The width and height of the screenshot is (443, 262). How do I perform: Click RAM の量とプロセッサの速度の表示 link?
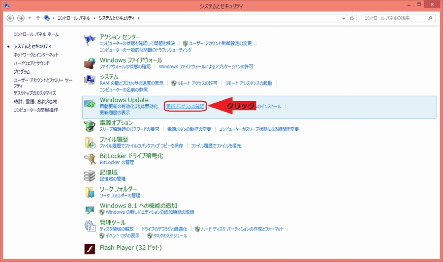point(131,83)
